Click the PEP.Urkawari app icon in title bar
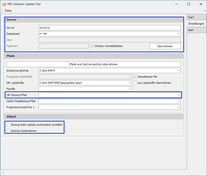207x176 pixels. click(x=4, y=4)
